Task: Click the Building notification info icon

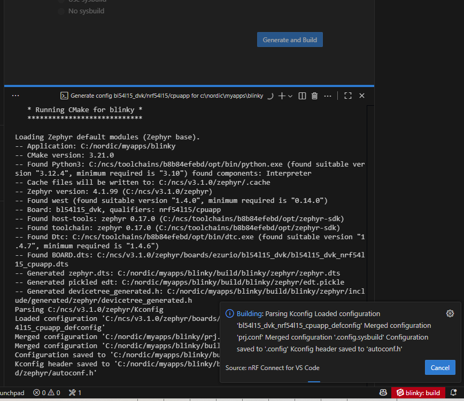Action: [229, 314]
